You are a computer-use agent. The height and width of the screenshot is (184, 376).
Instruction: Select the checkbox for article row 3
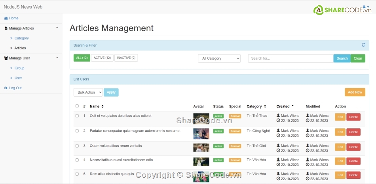click(x=77, y=146)
